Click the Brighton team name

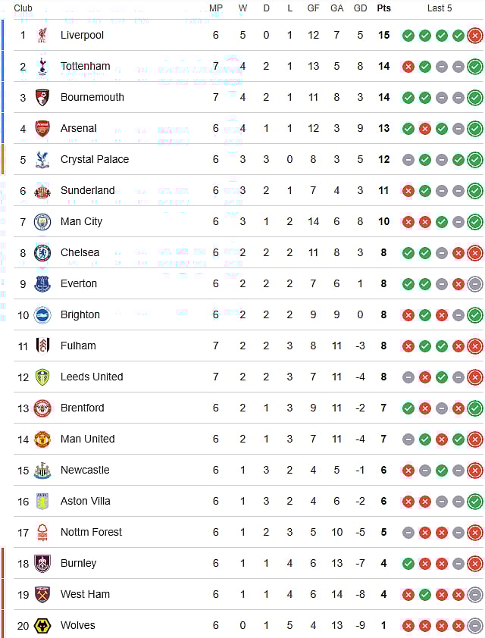(80, 314)
